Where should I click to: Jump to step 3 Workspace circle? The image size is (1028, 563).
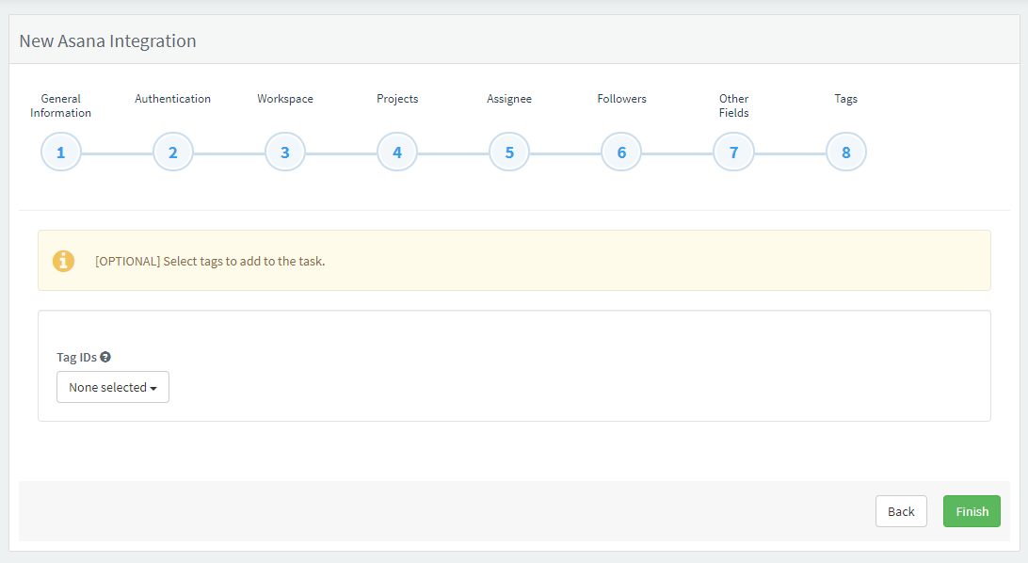coord(285,153)
